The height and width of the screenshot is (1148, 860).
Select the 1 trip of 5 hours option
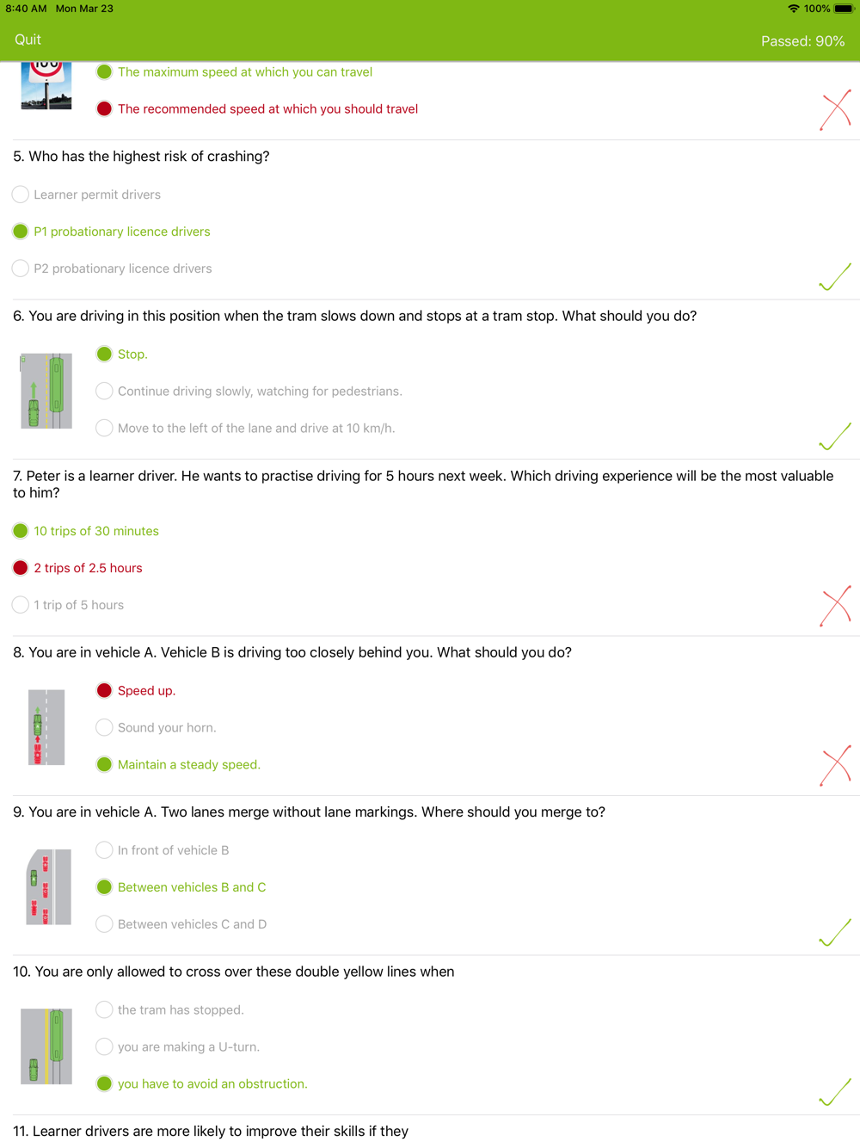pos(21,605)
